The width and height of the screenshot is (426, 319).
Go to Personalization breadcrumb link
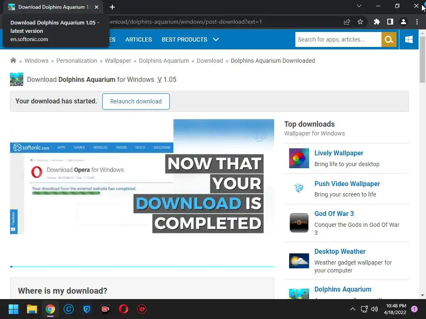77,61
